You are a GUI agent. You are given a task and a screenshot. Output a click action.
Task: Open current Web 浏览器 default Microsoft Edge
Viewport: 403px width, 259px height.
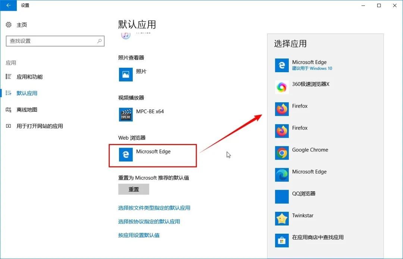[153, 155]
